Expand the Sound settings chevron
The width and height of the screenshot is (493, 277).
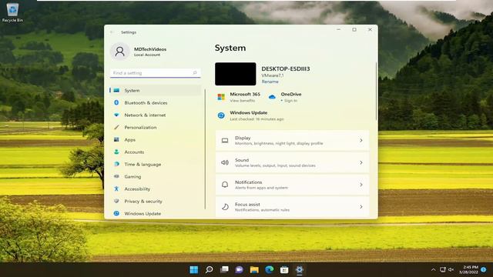[361, 162]
